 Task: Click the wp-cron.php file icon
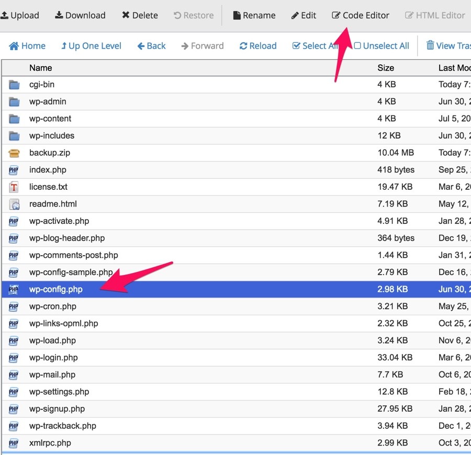pos(14,307)
